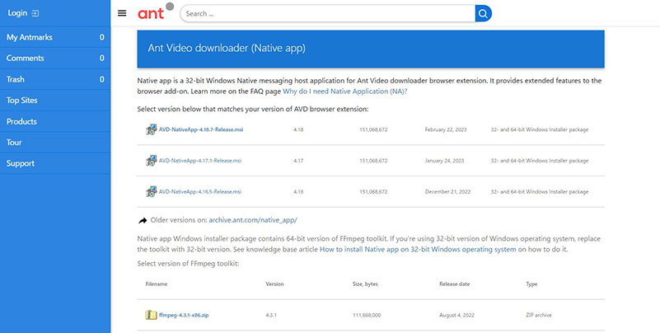The width and height of the screenshot is (660, 333).
Task: Click the arrow icon beside Older versions
Action: click(143, 220)
